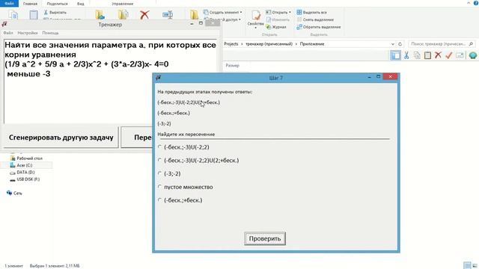Open the Открыть dropdown arrow
The width and height of the screenshot is (479, 269).
click(x=290, y=12)
